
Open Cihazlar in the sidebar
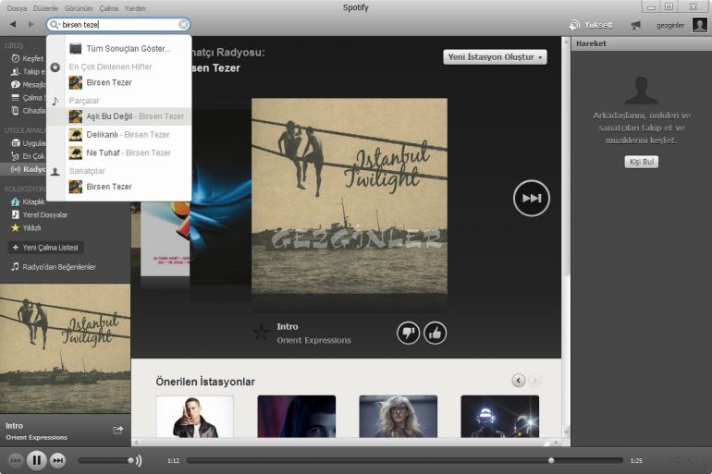pos(28,111)
